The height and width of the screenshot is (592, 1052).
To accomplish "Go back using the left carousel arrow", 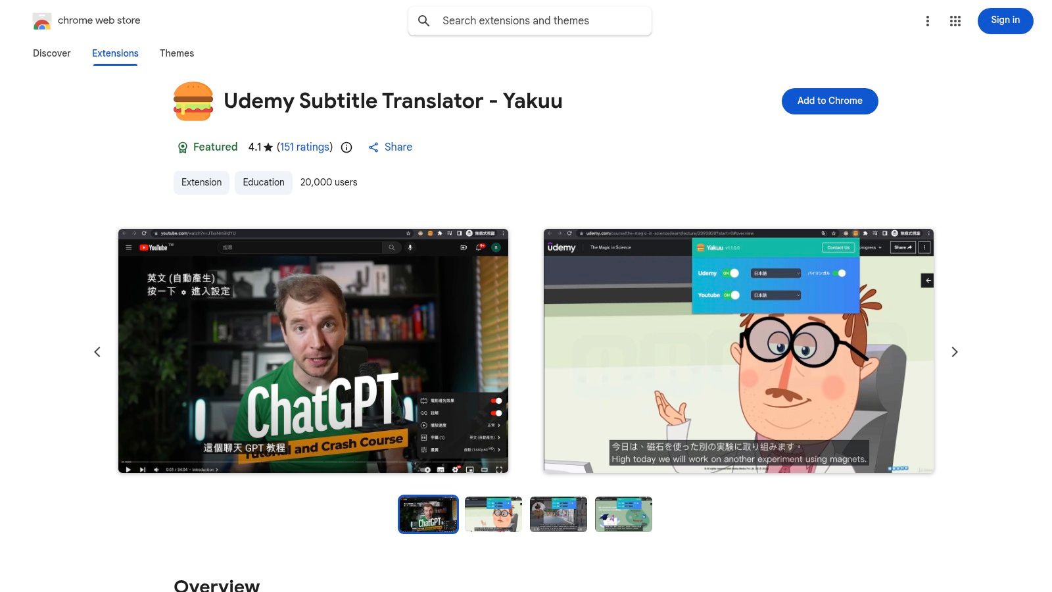I will 97,351.
